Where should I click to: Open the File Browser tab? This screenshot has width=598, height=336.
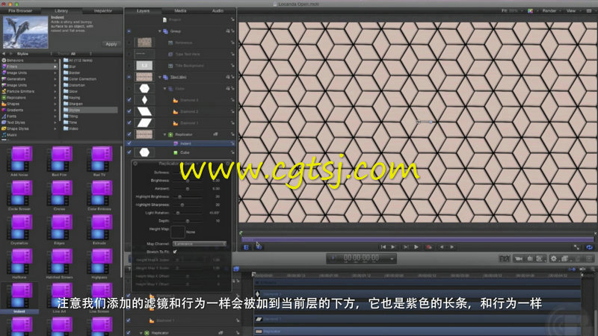point(20,10)
